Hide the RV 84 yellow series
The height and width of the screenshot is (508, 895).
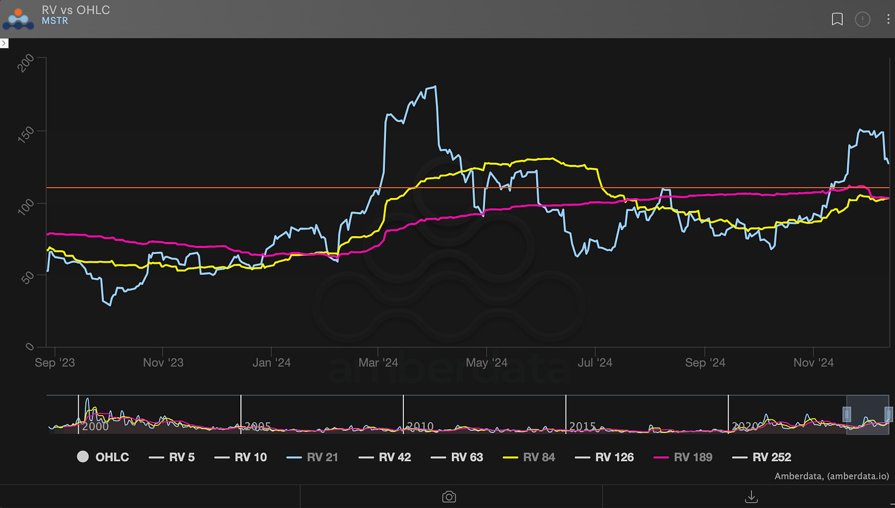click(x=528, y=457)
